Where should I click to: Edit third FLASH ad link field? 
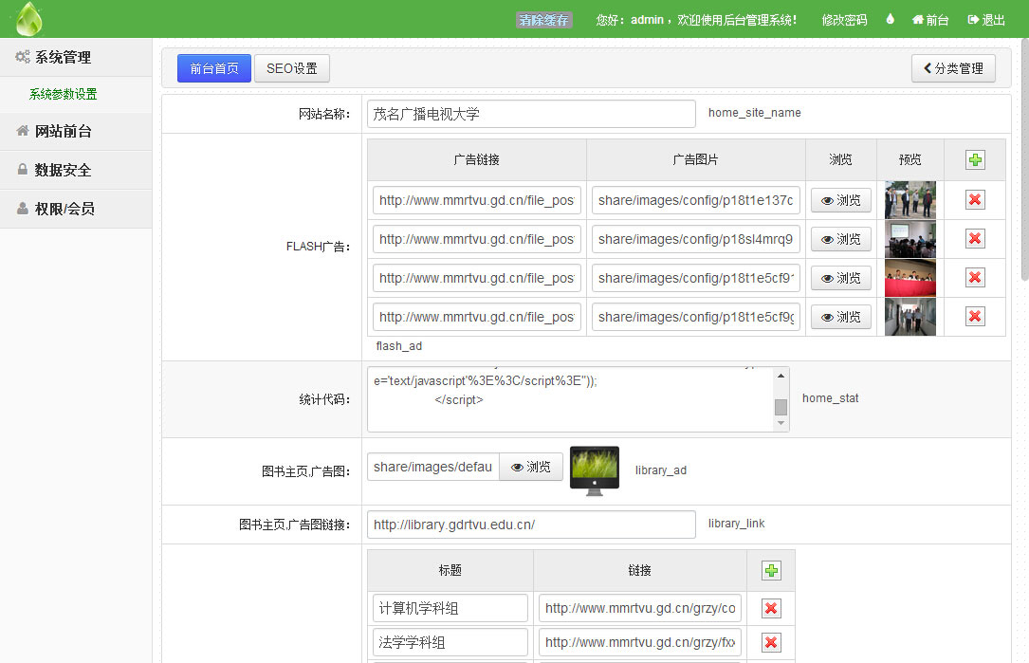[x=477, y=278]
